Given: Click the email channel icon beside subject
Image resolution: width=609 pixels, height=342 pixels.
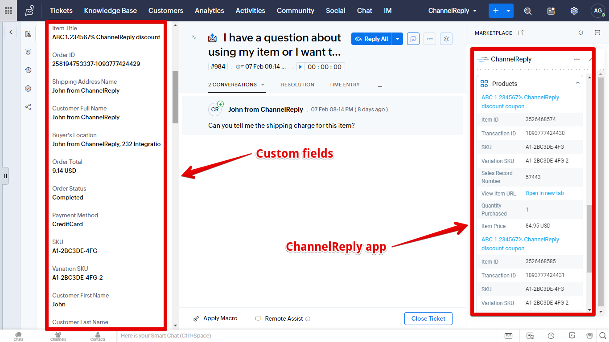Looking at the screenshot, I should [213, 38].
